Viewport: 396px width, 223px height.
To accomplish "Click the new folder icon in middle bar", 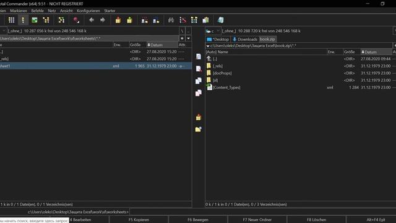I will (x=199, y=129).
